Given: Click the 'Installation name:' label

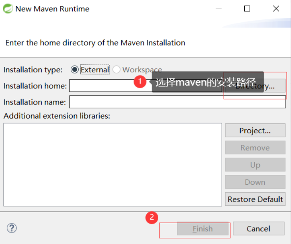Looking at the screenshot, I should (x=35, y=102).
